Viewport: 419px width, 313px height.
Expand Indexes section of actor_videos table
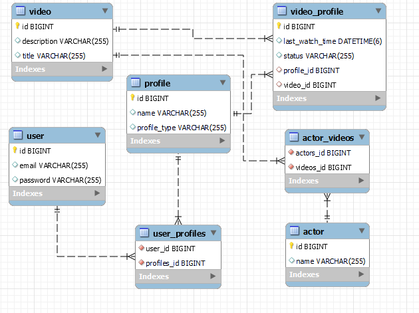coord(361,181)
